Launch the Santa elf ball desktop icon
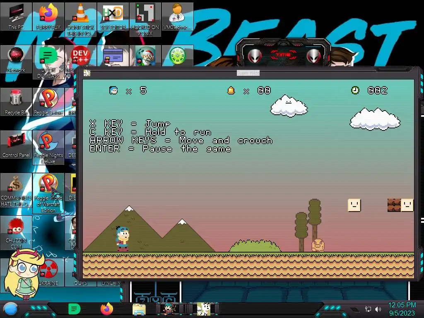Image resolution: width=424 pixels, height=318 pixels. tap(145, 56)
